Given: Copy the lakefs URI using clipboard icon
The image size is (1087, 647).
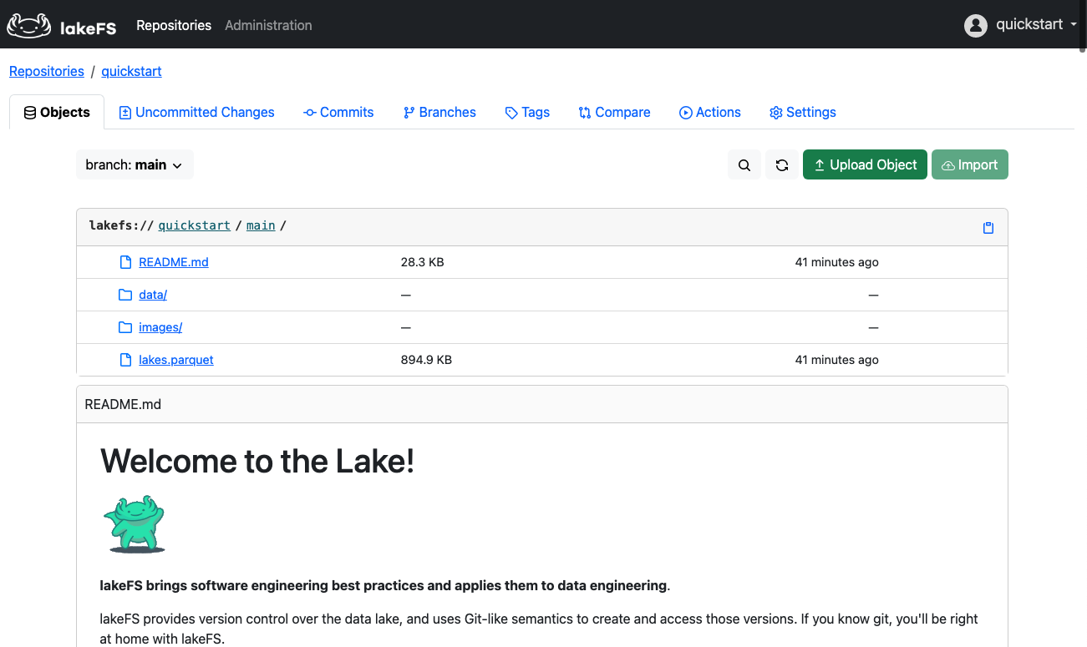Looking at the screenshot, I should (988, 226).
